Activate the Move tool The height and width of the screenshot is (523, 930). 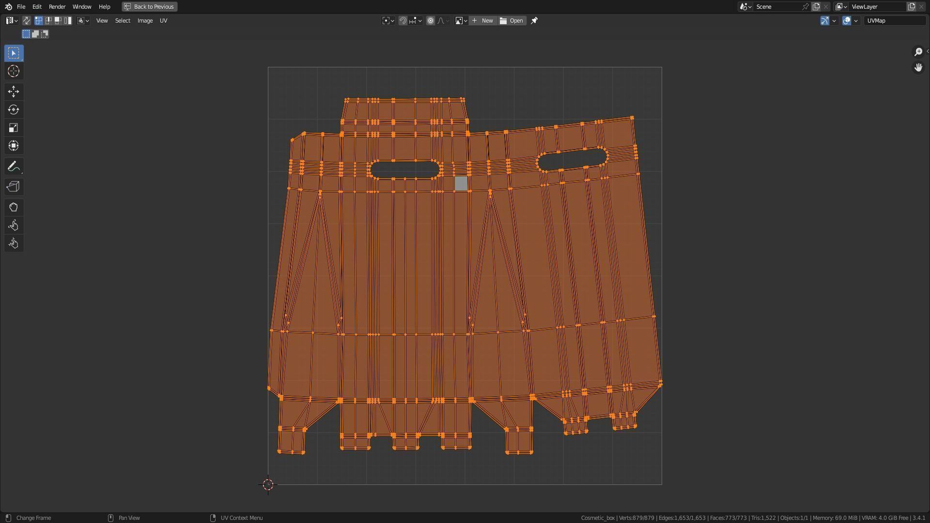point(14,92)
